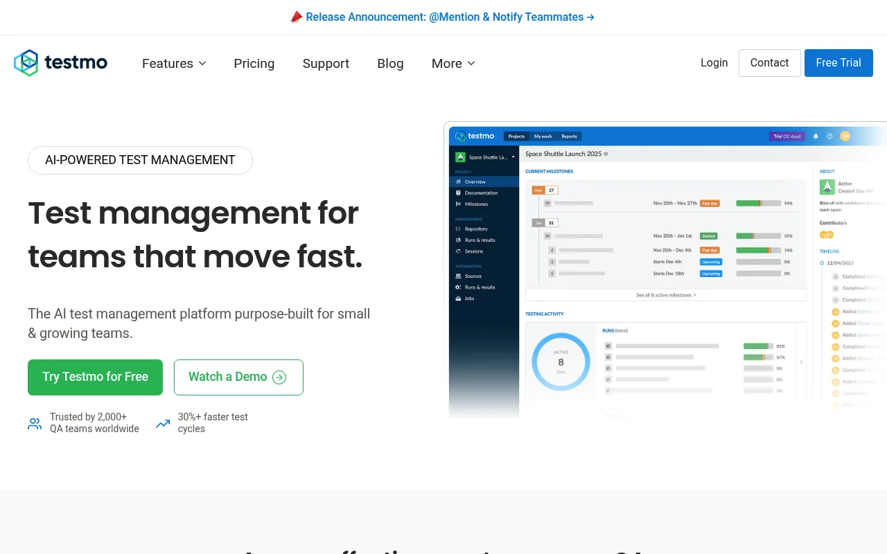
Task: Click Try Testmo for Free button
Action: (95, 377)
